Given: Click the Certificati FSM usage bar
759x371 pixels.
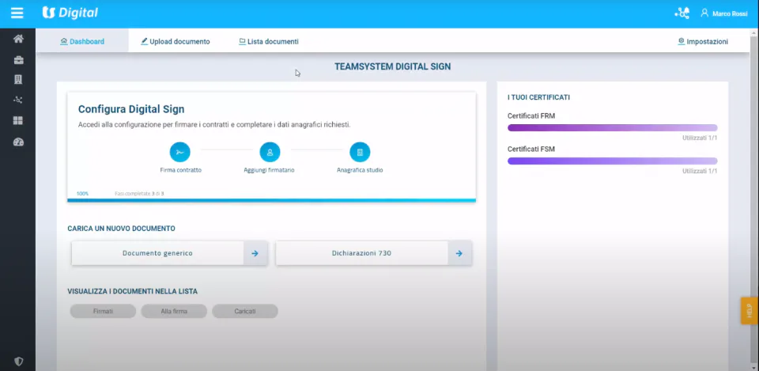Looking at the screenshot, I should [612, 161].
